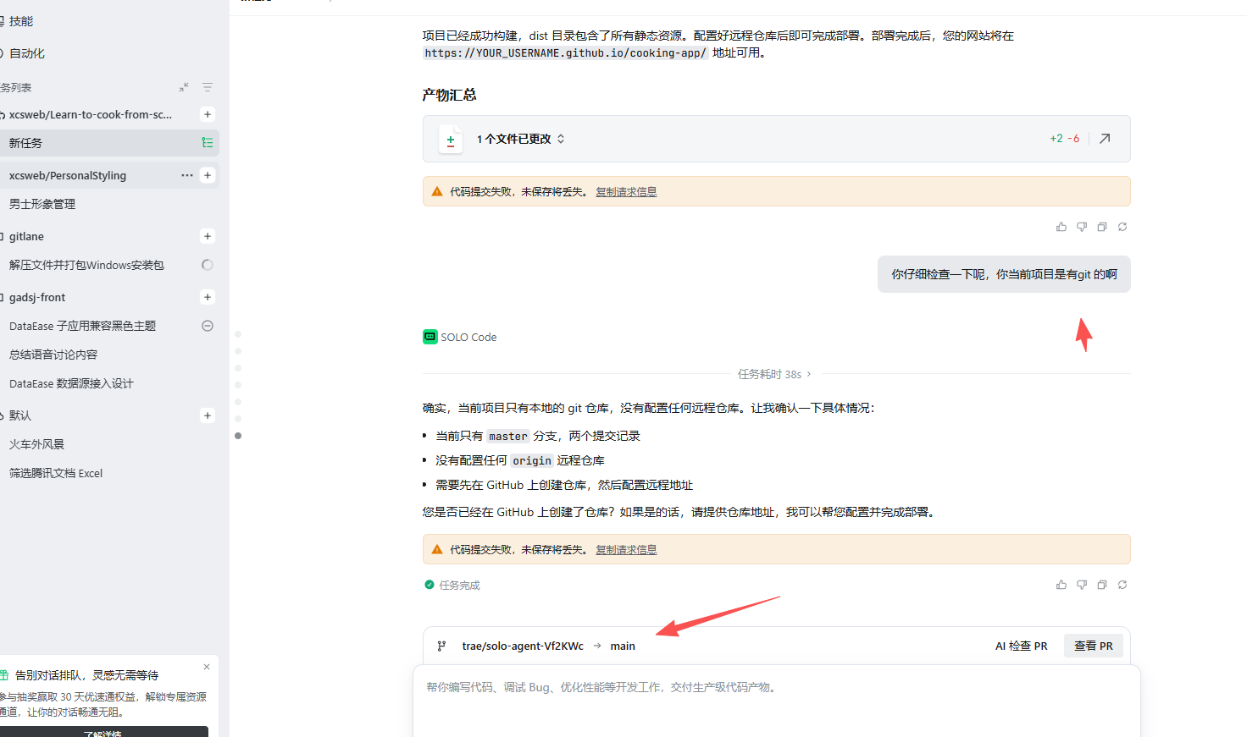Click the SOLO Code agent label

pyautogui.click(x=460, y=337)
